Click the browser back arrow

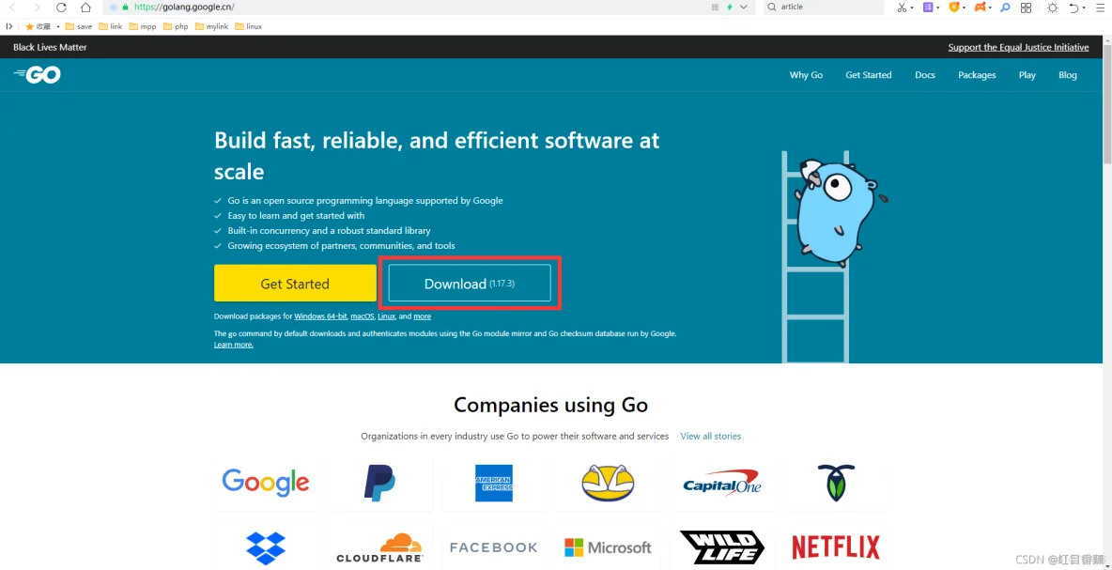pyautogui.click(x=12, y=8)
